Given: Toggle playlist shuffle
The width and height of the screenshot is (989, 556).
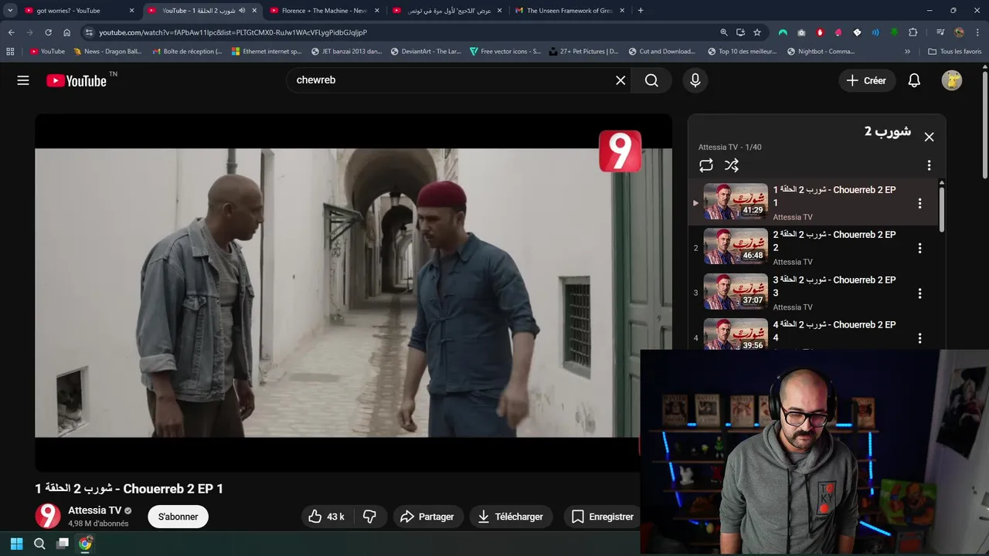Looking at the screenshot, I should 732,165.
